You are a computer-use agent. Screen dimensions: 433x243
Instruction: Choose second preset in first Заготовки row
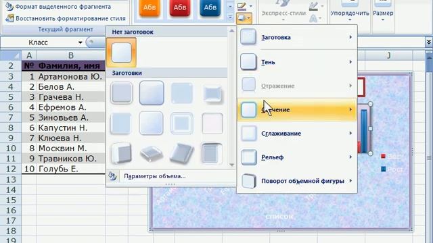pyautogui.click(x=152, y=93)
